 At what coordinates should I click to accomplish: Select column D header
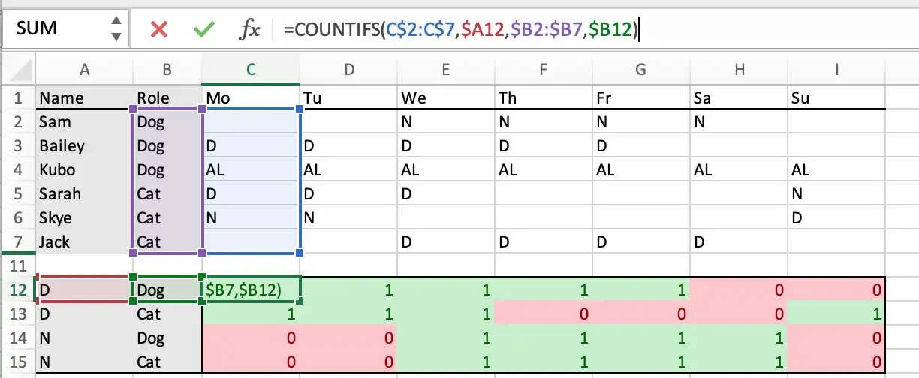click(x=348, y=70)
